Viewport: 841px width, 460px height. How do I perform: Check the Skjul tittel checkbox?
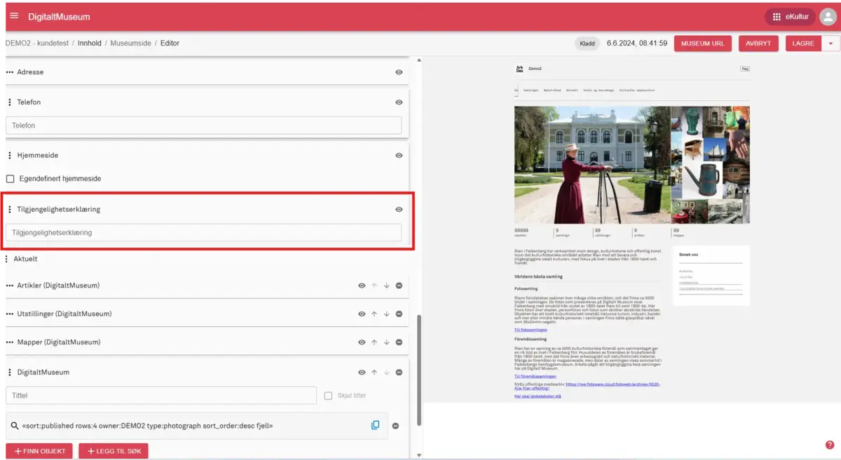coord(328,395)
